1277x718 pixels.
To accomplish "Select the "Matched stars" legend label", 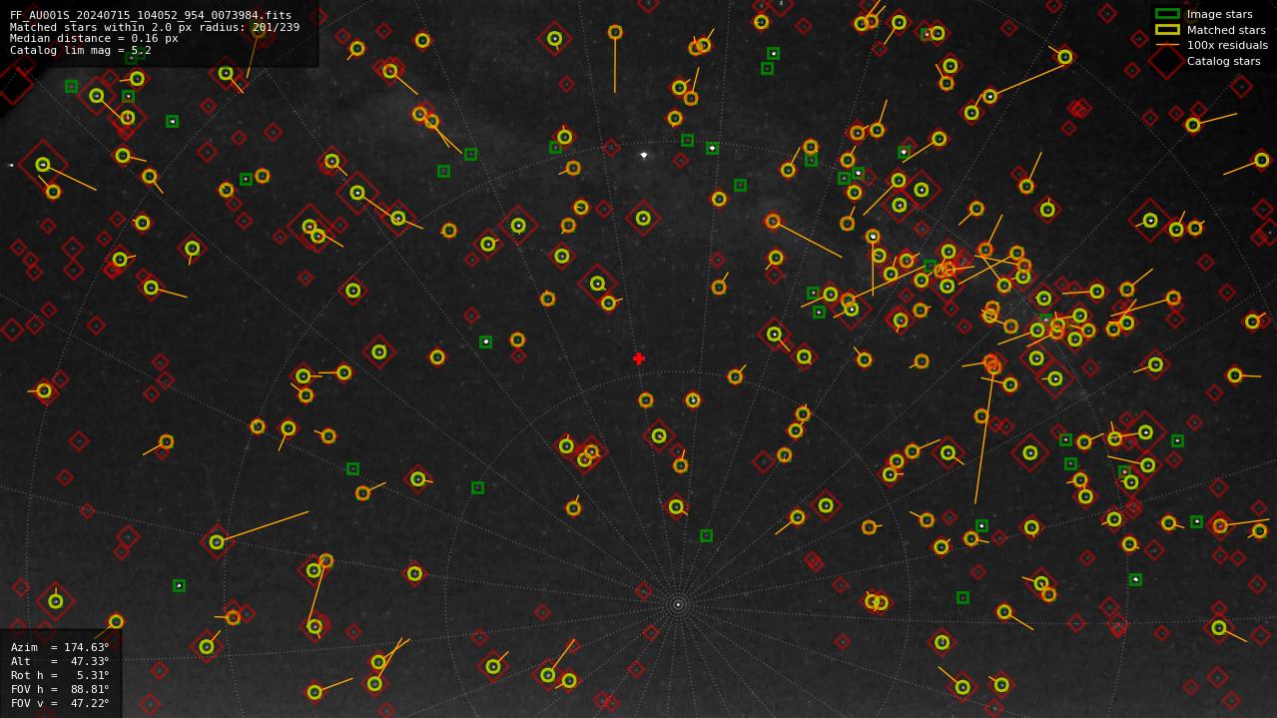I will click(x=1226, y=30).
